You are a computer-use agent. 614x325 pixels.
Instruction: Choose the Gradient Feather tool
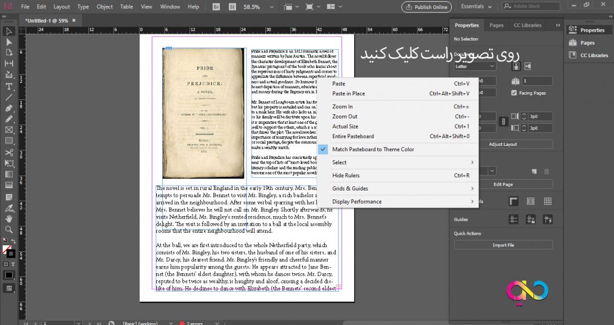click(9, 185)
